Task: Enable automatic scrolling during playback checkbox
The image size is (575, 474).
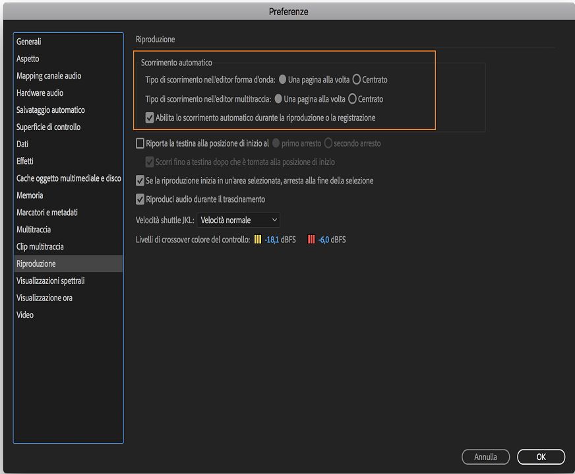Action: [150, 118]
